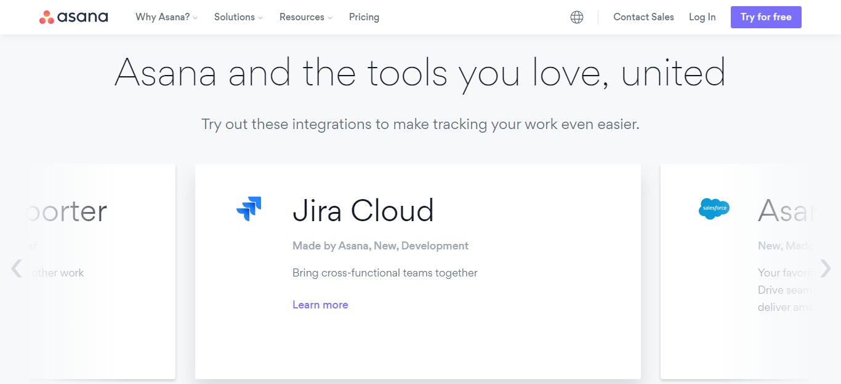The image size is (841, 384).
Task: Expand the Resources dropdown menu
Action: (x=306, y=17)
